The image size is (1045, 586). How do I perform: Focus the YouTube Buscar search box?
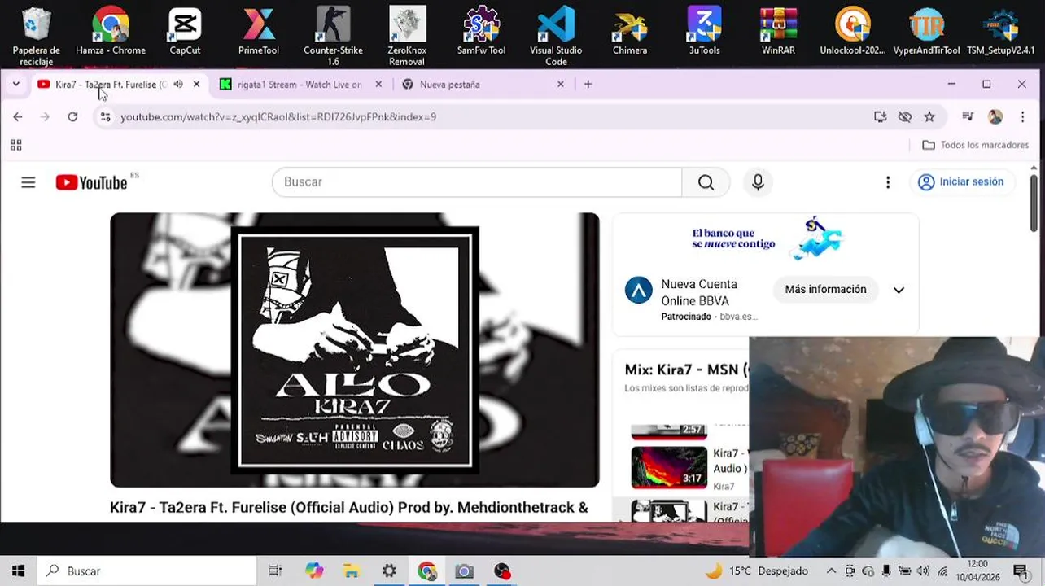tap(477, 182)
